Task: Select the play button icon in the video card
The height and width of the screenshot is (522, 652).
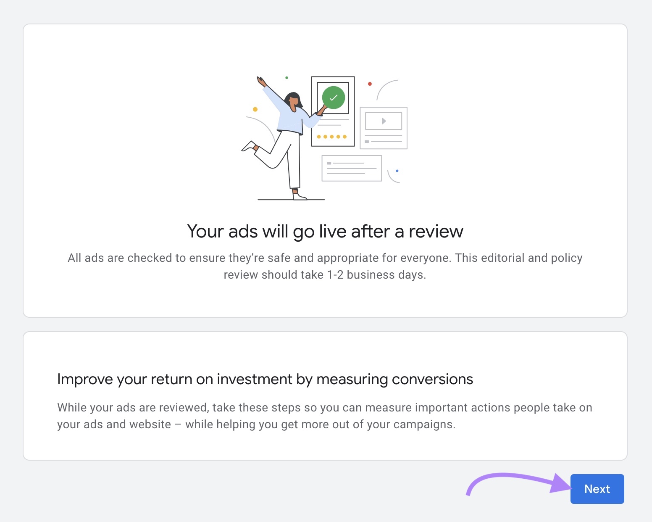Action: click(383, 122)
